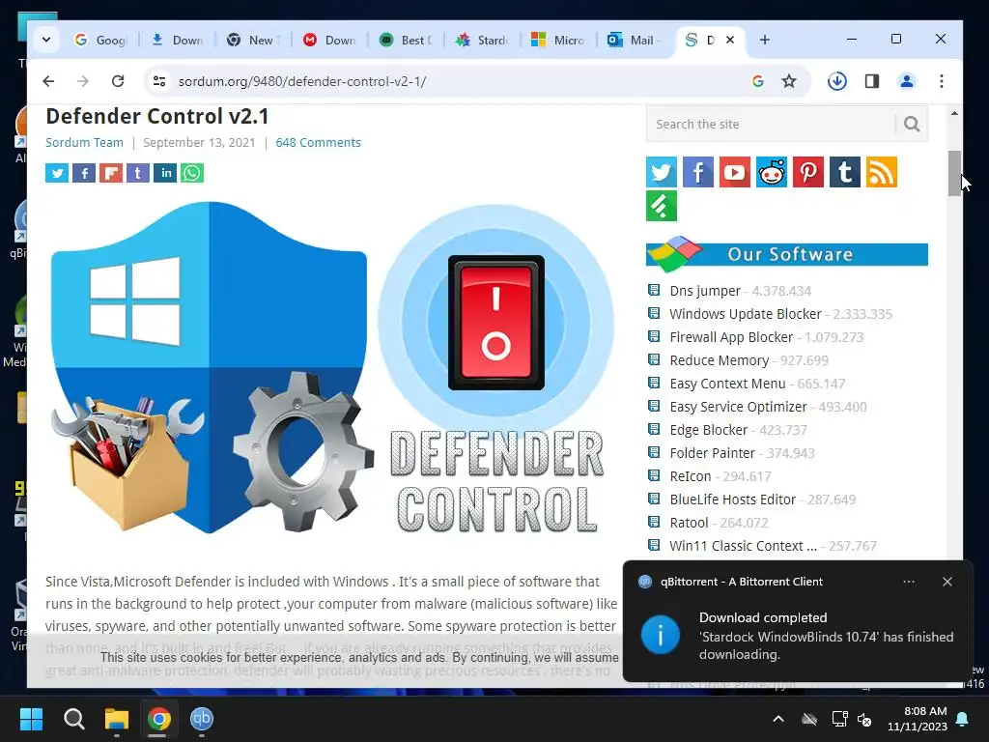Open a new browser tab

[x=765, y=40]
